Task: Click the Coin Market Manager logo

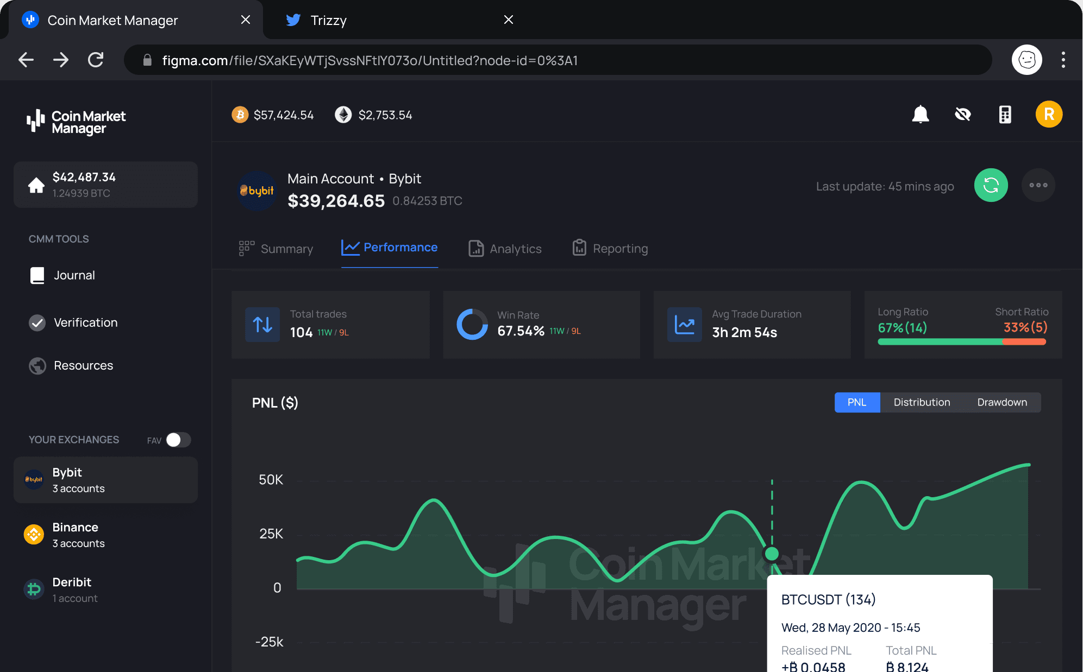Action: pos(76,122)
